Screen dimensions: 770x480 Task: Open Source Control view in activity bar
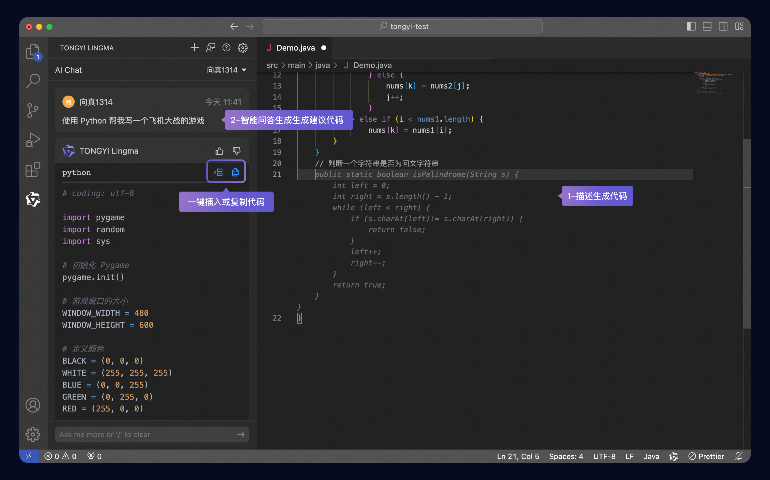(x=33, y=110)
